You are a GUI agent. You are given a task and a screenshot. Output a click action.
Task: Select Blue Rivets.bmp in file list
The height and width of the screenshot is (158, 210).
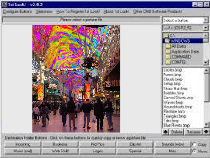pos(176,126)
